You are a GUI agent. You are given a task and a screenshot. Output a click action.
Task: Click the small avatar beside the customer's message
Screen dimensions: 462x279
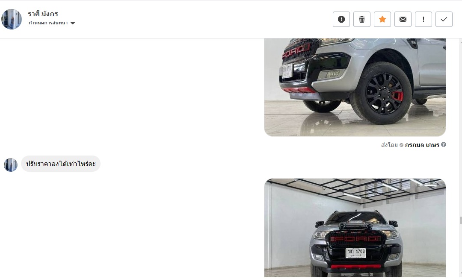point(11,165)
